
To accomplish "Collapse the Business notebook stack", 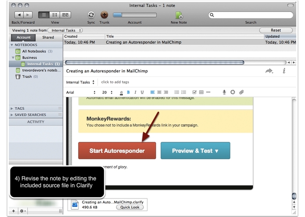I will 13,58.
